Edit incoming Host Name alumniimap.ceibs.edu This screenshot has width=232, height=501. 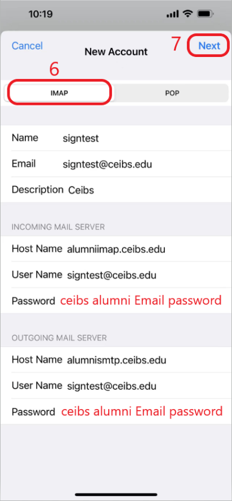pyautogui.click(x=116, y=249)
